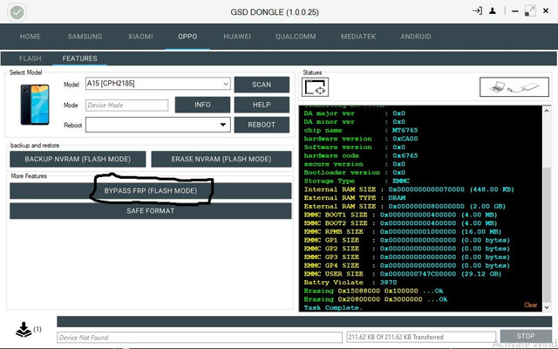This screenshot has width=558, height=349.
Task: Click 'Erasing 0x20800000' log line
Action: (376, 299)
